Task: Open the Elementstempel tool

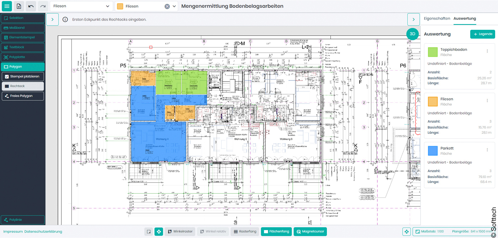Action: point(23,37)
